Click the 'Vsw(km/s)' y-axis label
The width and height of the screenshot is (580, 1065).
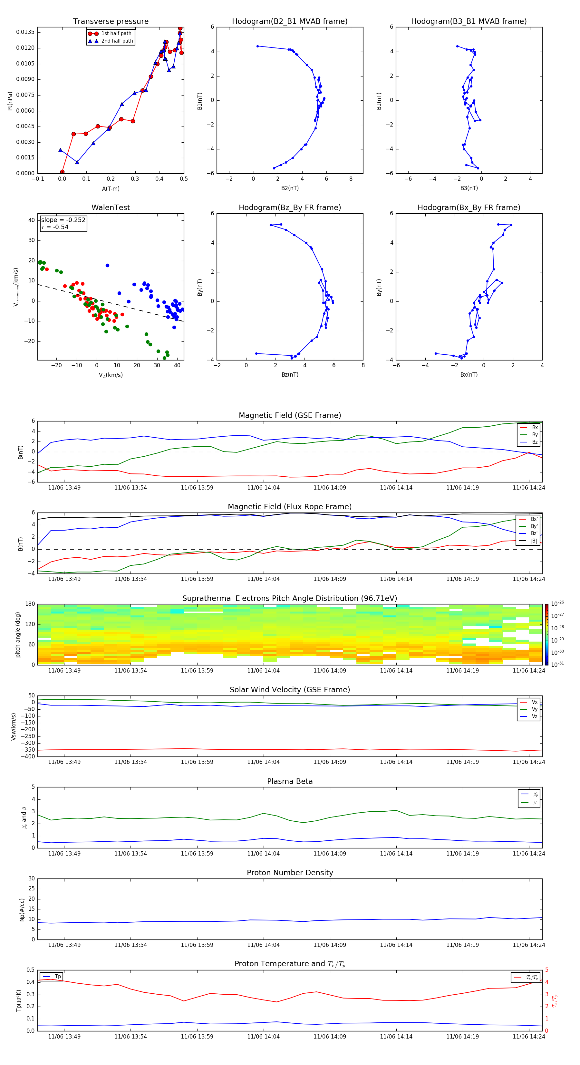(14, 726)
